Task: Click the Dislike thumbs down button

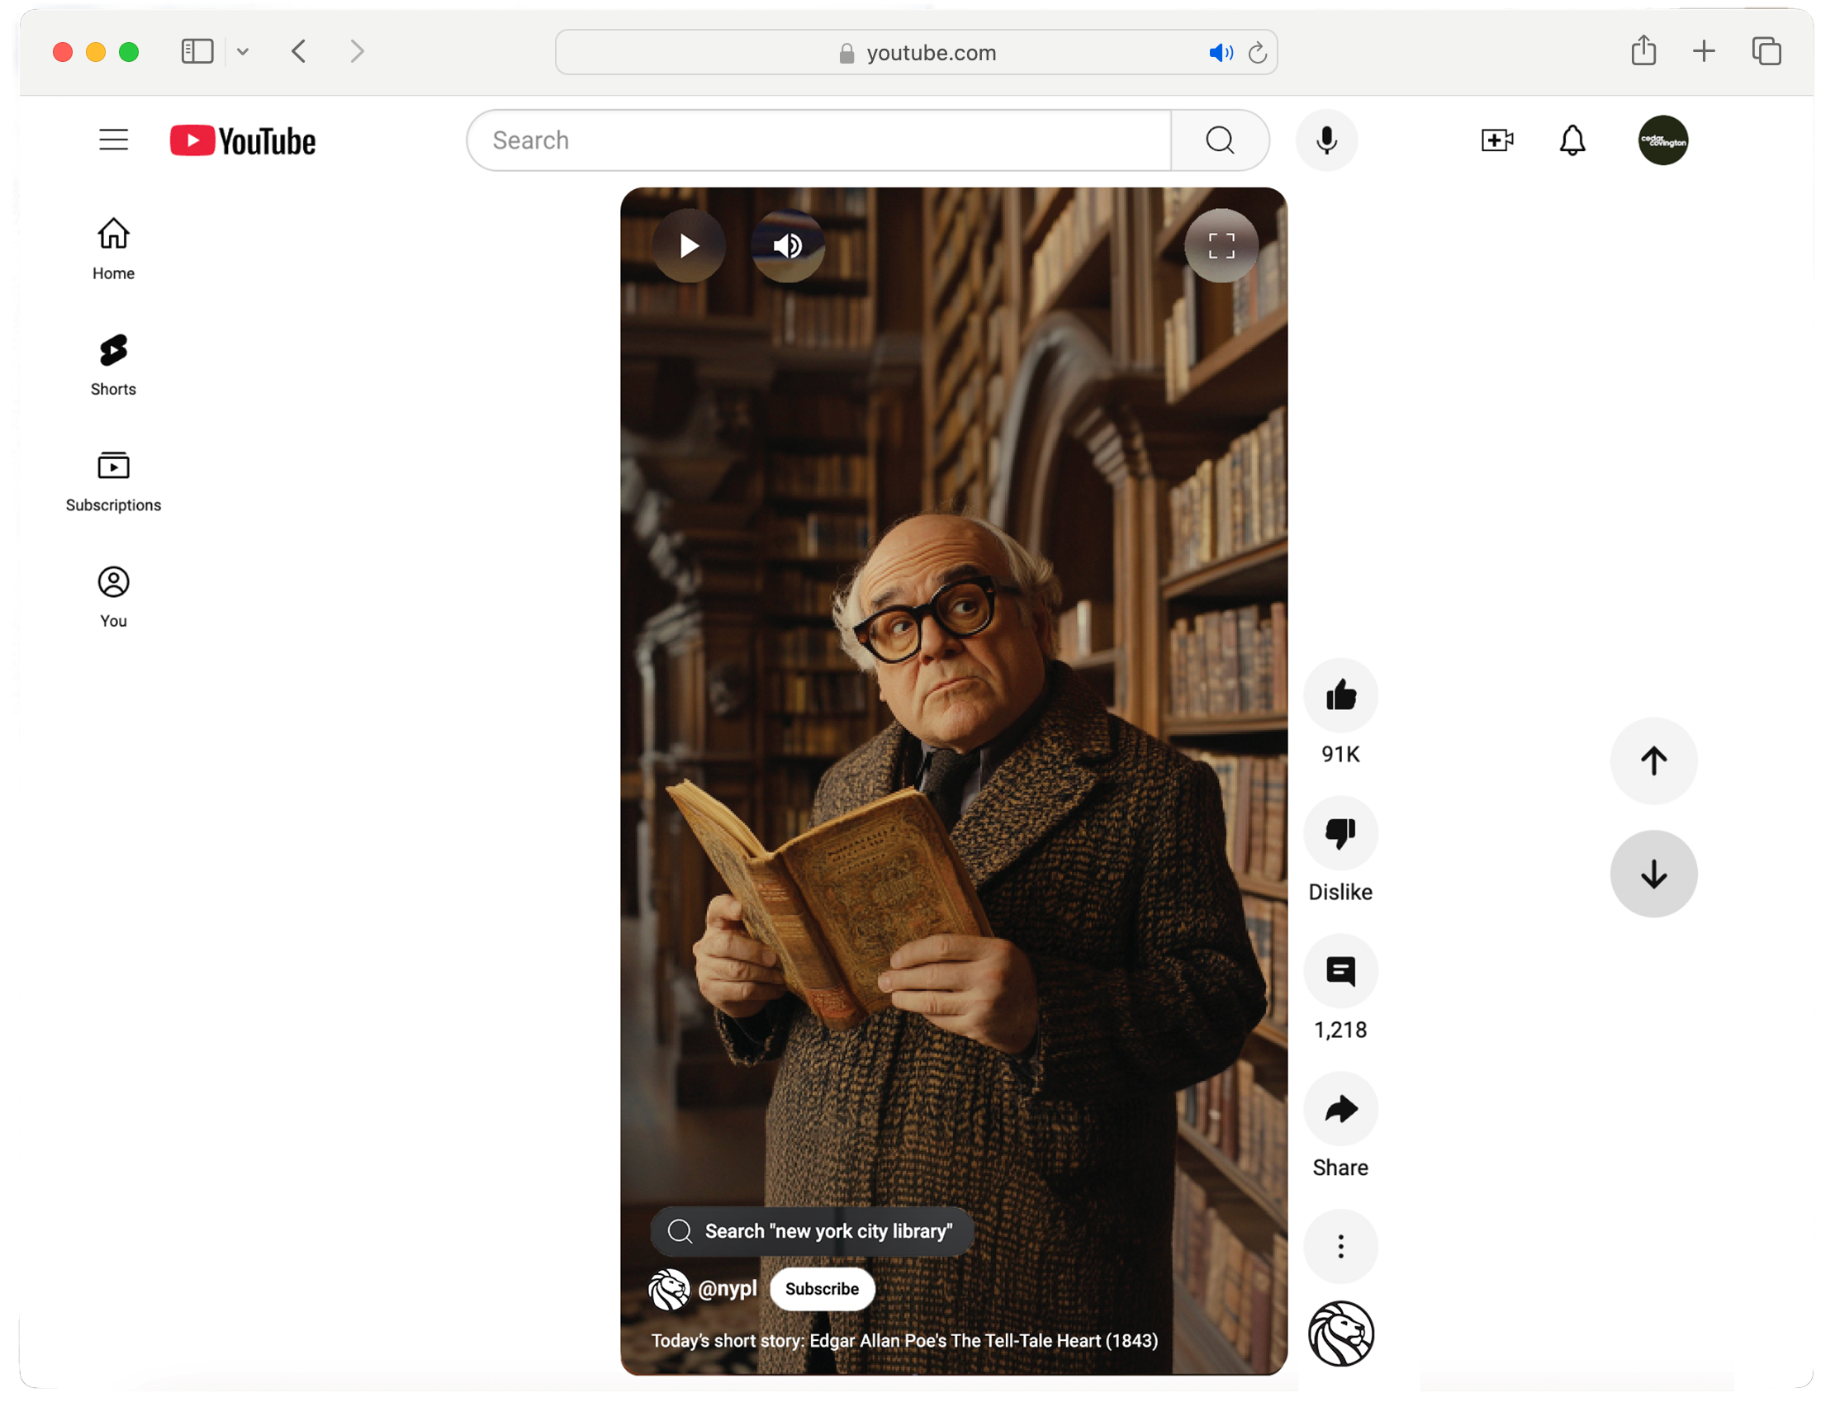Action: click(1340, 832)
